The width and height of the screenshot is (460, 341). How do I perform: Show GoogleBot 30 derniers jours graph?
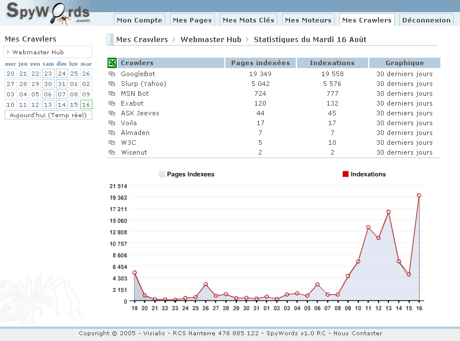[405, 74]
